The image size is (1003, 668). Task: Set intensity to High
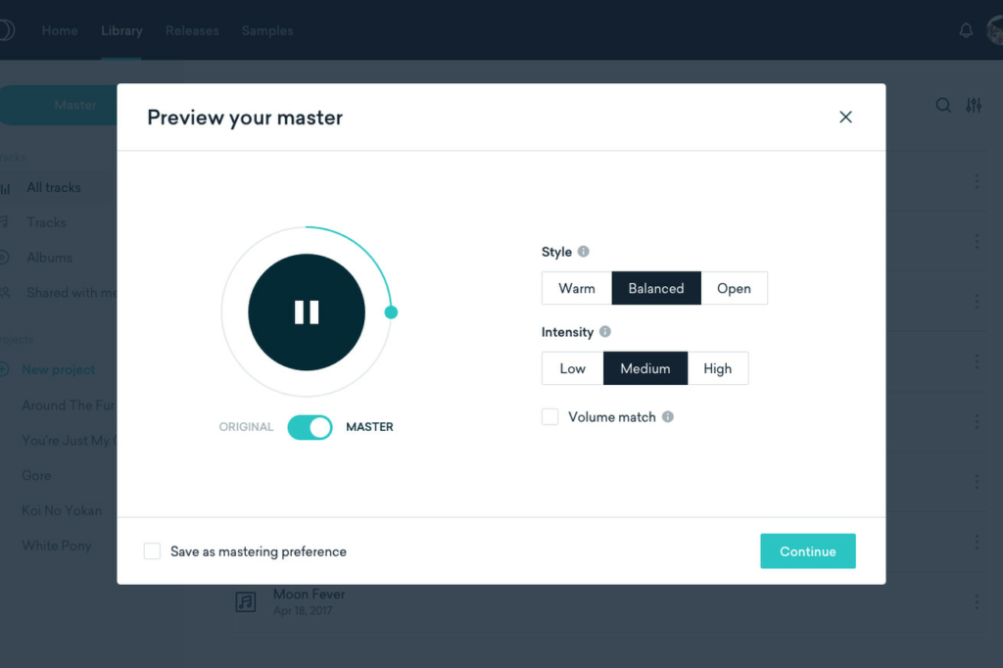point(718,368)
